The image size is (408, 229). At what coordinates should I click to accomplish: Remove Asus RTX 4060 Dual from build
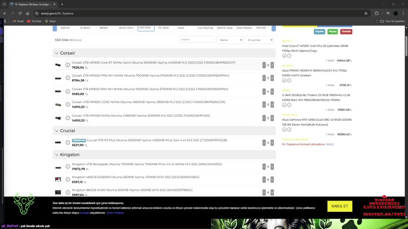[284, 130]
